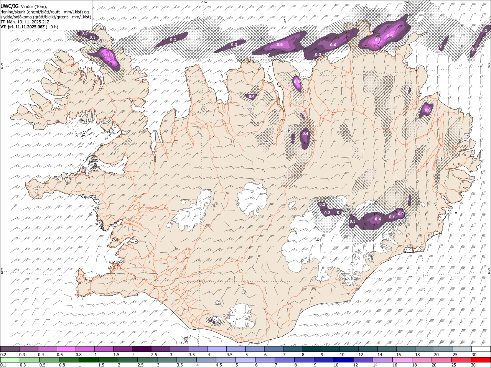Pick the white 30 swatch in the snow scale
Viewport: 491px width, 368px height.
(481, 349)
